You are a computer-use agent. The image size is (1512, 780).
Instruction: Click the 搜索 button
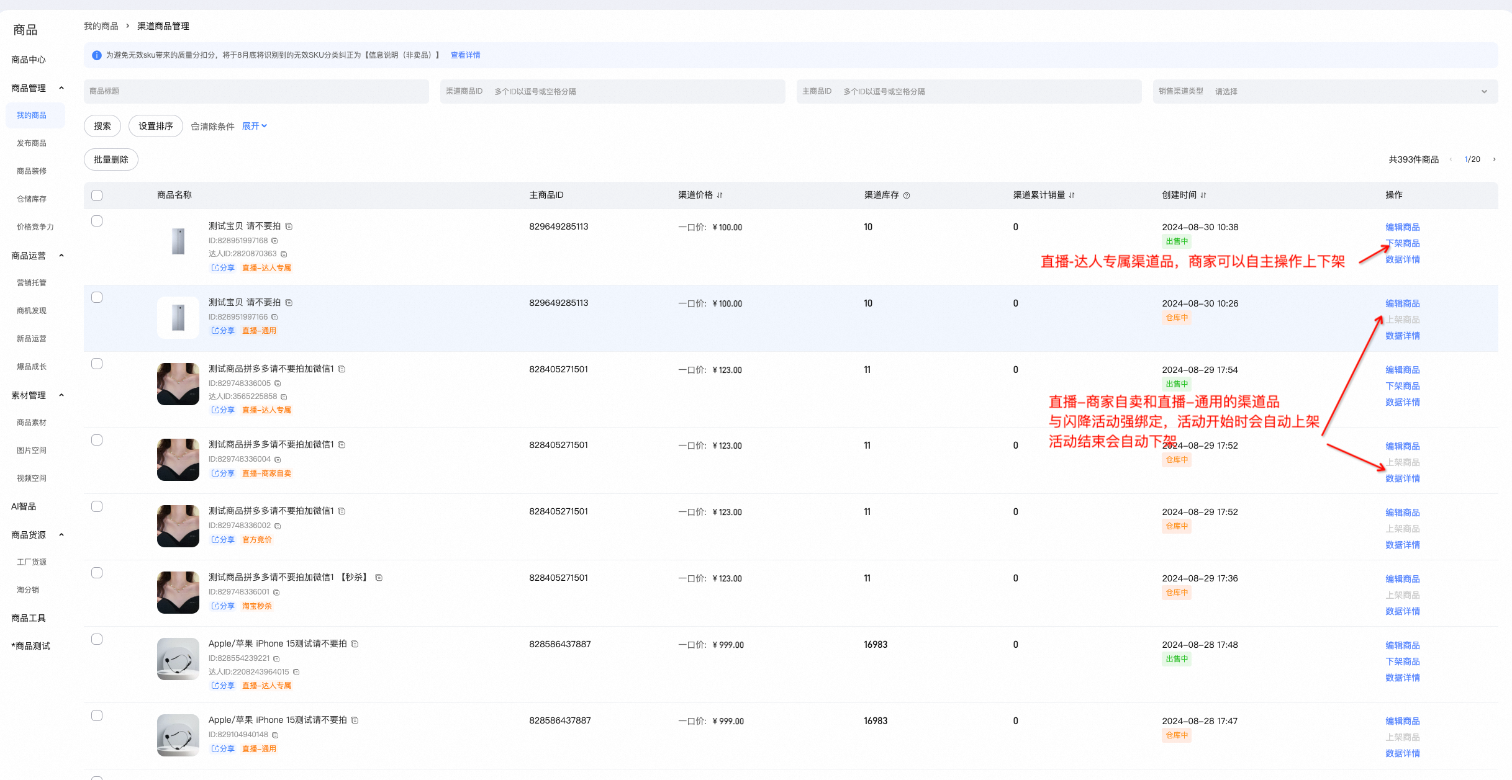(102, 126)
